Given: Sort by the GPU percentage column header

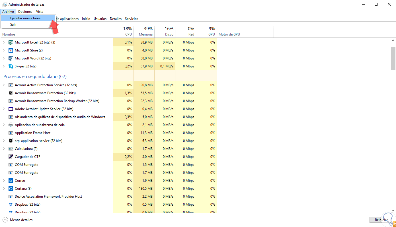Looking at the screenshot, I should click(206, 32).
